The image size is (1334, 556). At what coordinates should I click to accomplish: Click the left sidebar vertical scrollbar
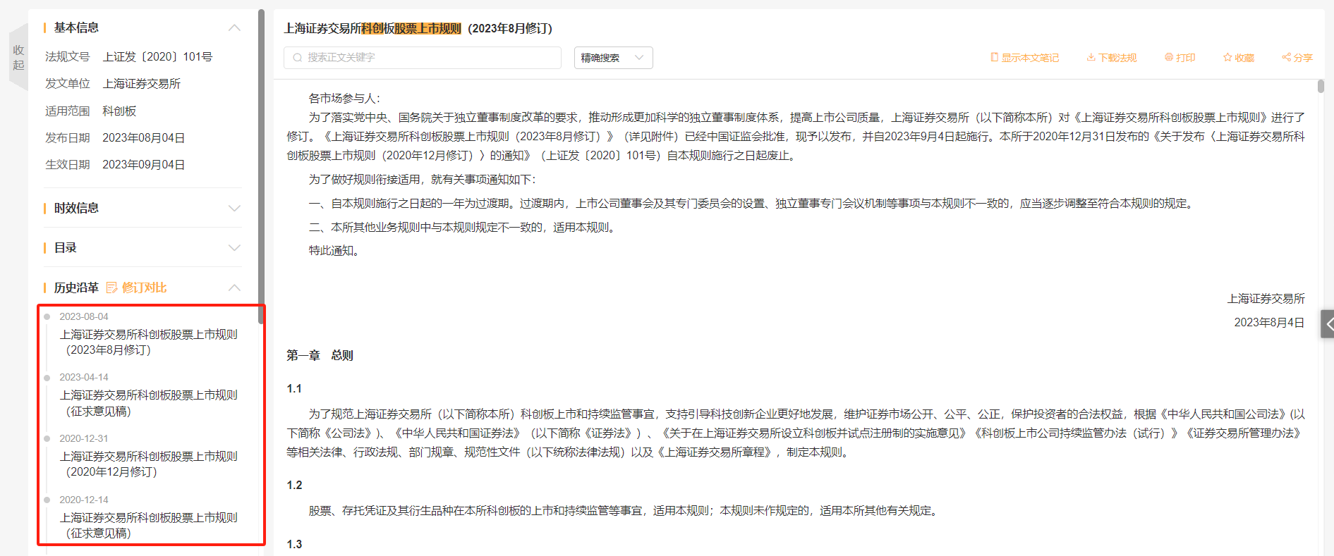pos(261,166)
